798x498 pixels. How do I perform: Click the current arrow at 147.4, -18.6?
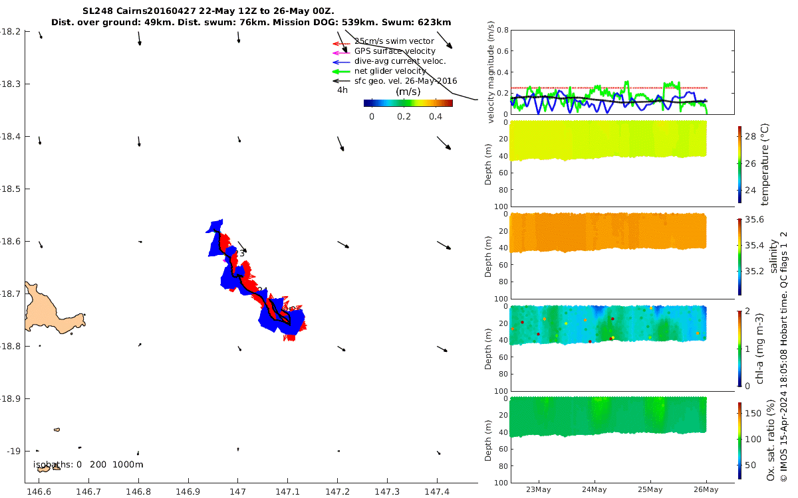pos(444,245)
